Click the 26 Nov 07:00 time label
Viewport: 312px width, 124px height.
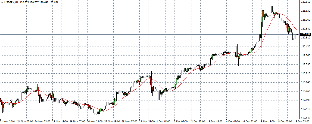[77, 121]
